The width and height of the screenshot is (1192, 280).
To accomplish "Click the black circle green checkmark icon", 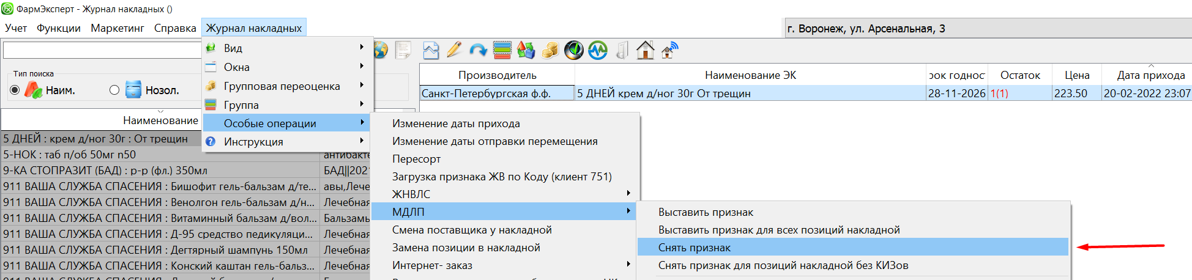I will point(573,50).
